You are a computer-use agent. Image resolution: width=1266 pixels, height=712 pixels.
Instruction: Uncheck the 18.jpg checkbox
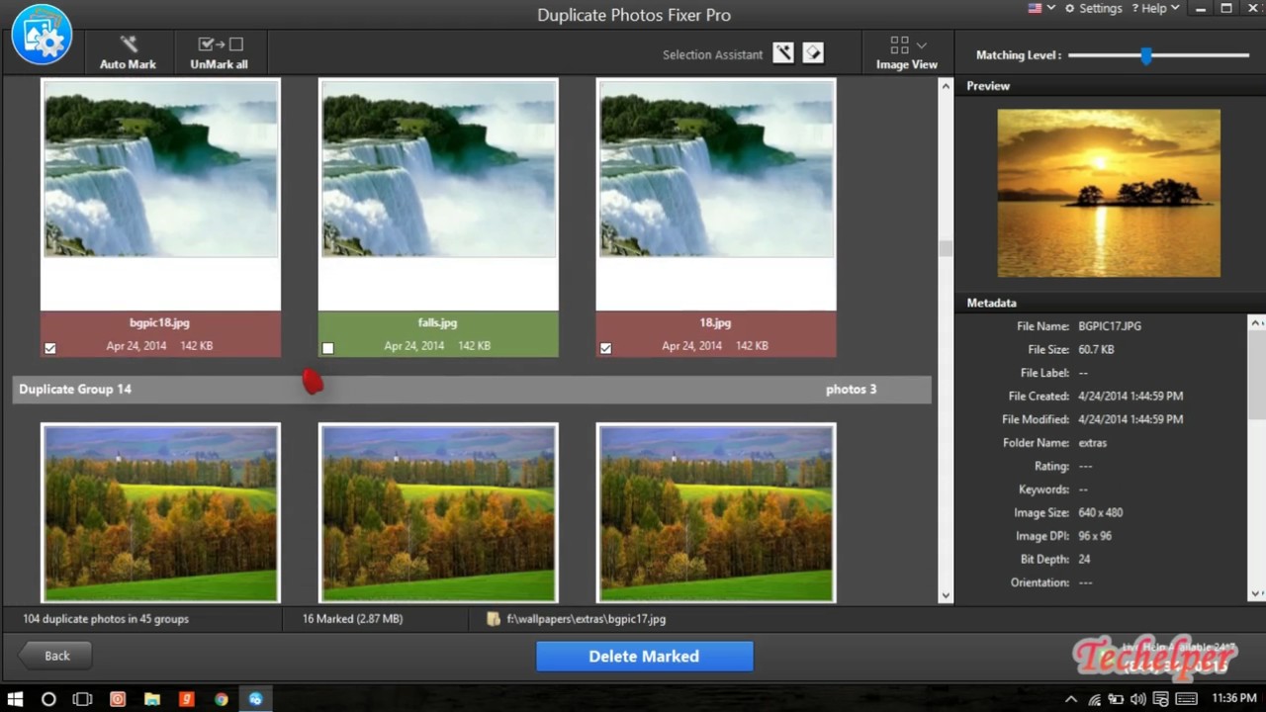tap(605, 348)
